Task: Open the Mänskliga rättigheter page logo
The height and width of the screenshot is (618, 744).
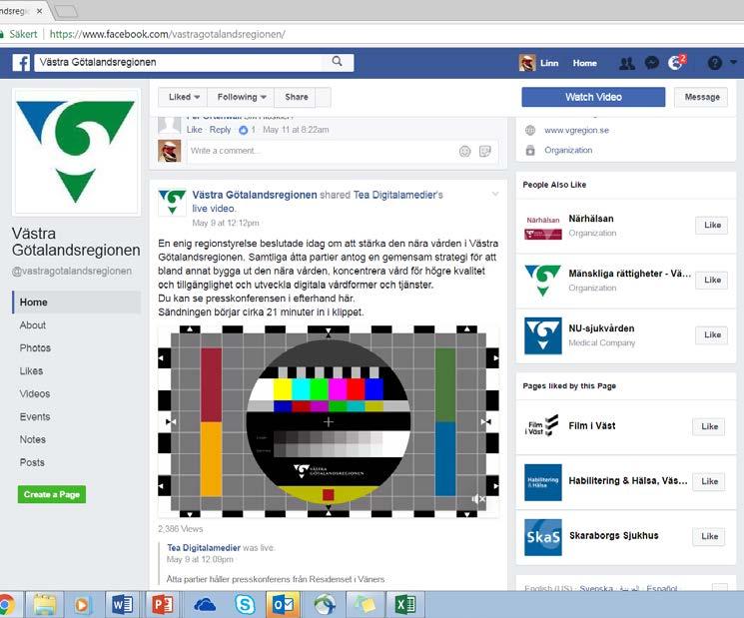Action: (x=543, y=281)
